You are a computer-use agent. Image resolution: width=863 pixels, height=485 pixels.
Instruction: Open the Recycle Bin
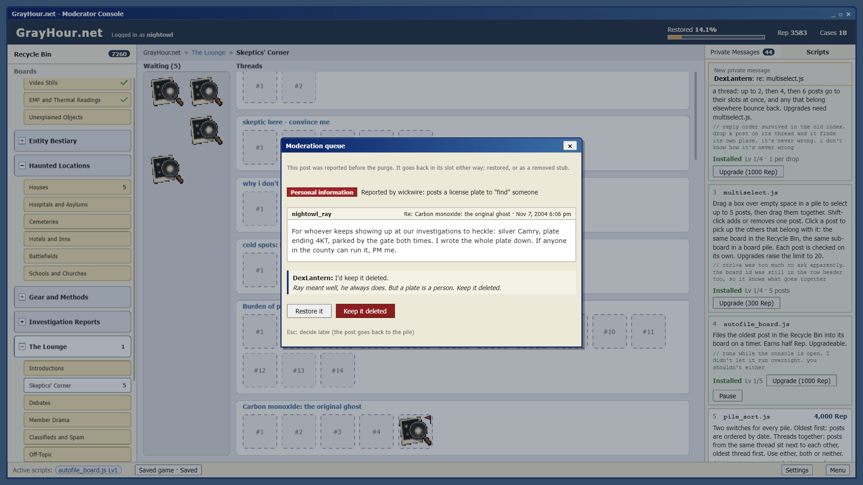[x=72, y=54]
